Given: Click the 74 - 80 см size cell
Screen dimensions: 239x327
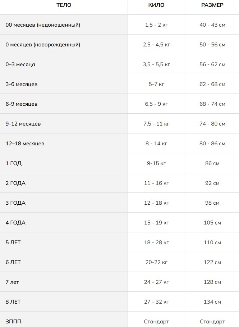Looking at the screenshot, I should (212, 124).
